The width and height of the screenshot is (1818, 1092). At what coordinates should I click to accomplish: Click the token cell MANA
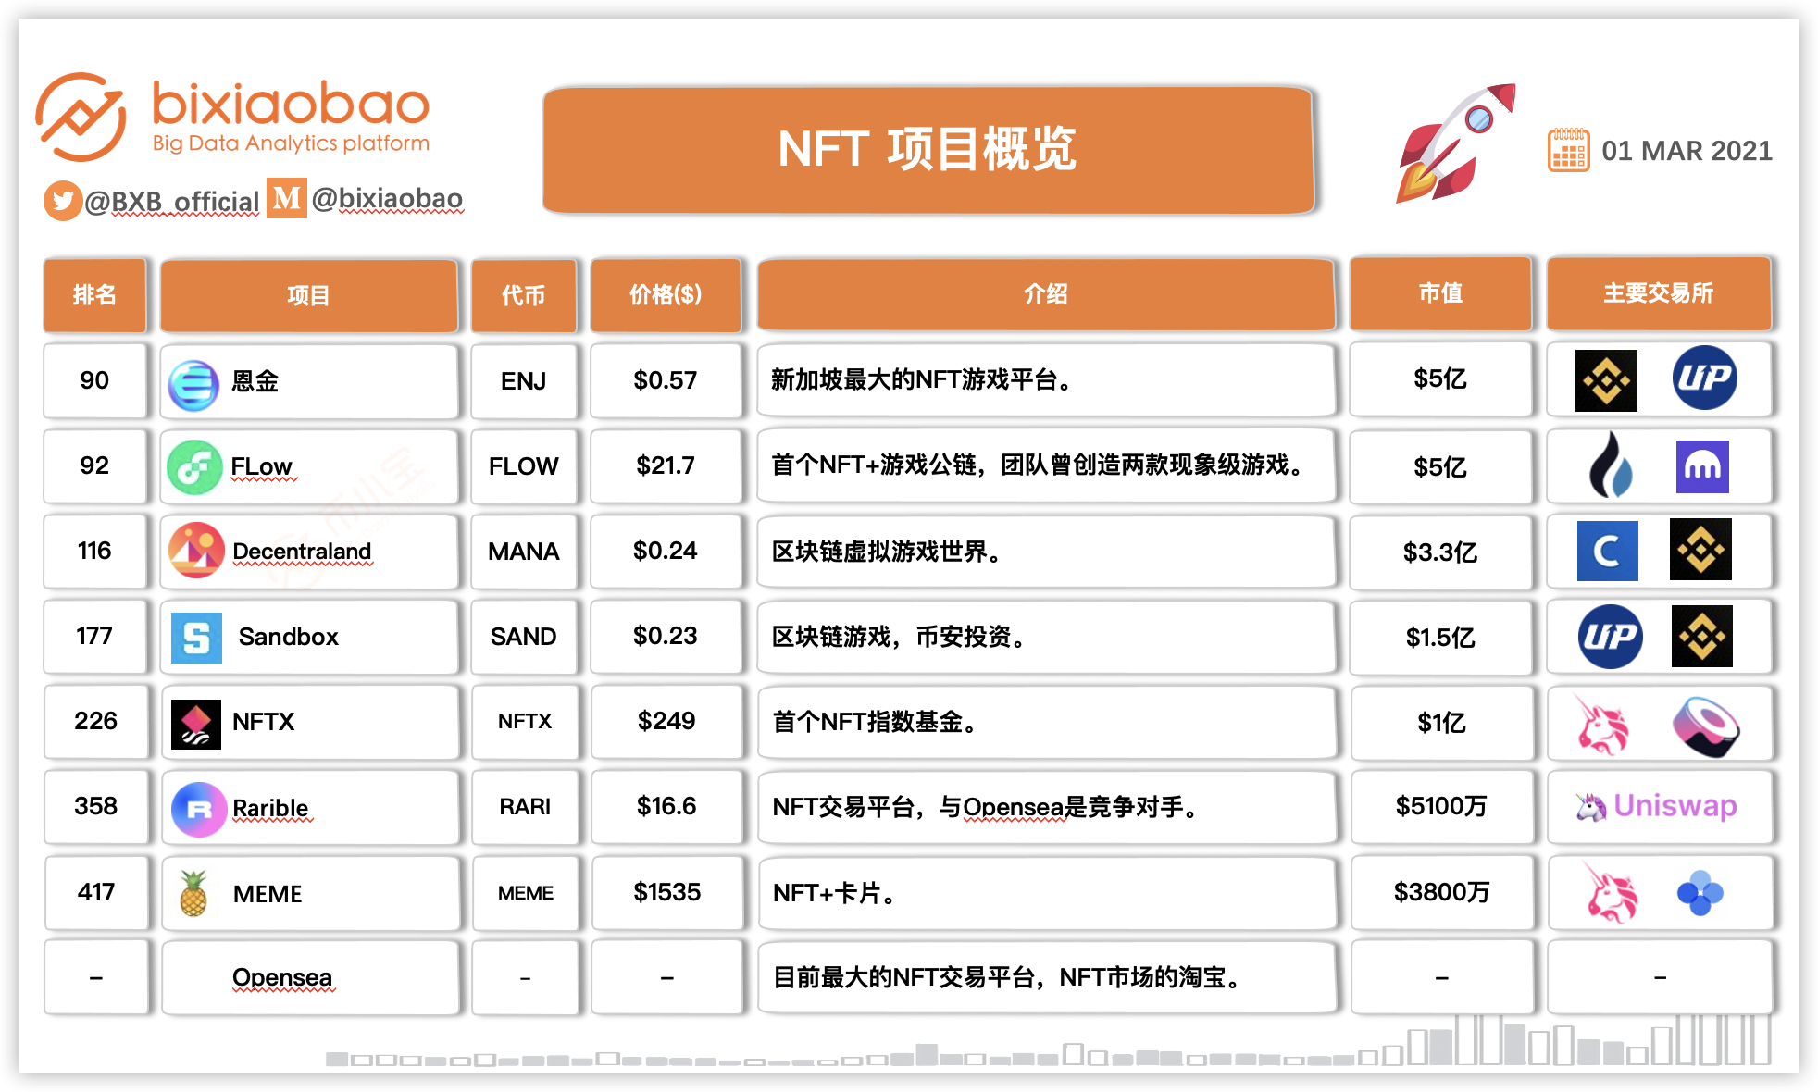(x=523, y=552)
